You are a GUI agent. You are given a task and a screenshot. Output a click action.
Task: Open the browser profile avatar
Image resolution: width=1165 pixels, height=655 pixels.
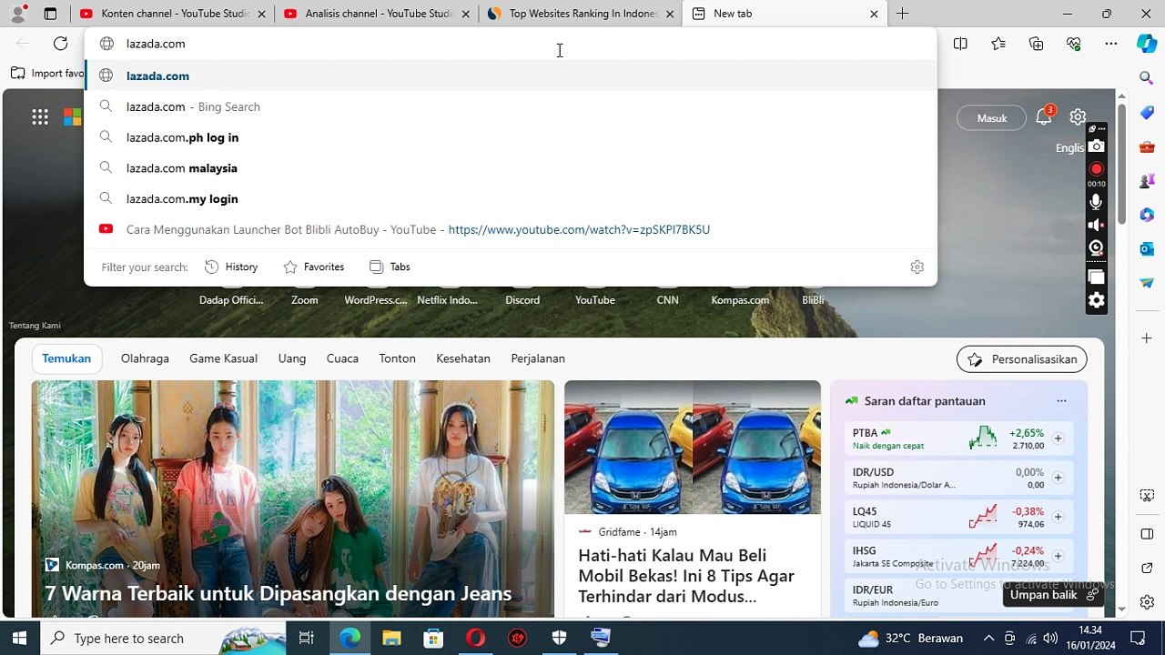[17, 14]
